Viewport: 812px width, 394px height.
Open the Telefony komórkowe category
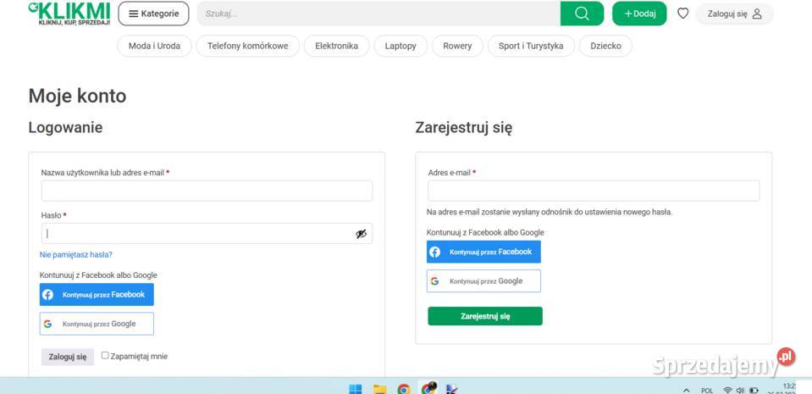[247, 46]
